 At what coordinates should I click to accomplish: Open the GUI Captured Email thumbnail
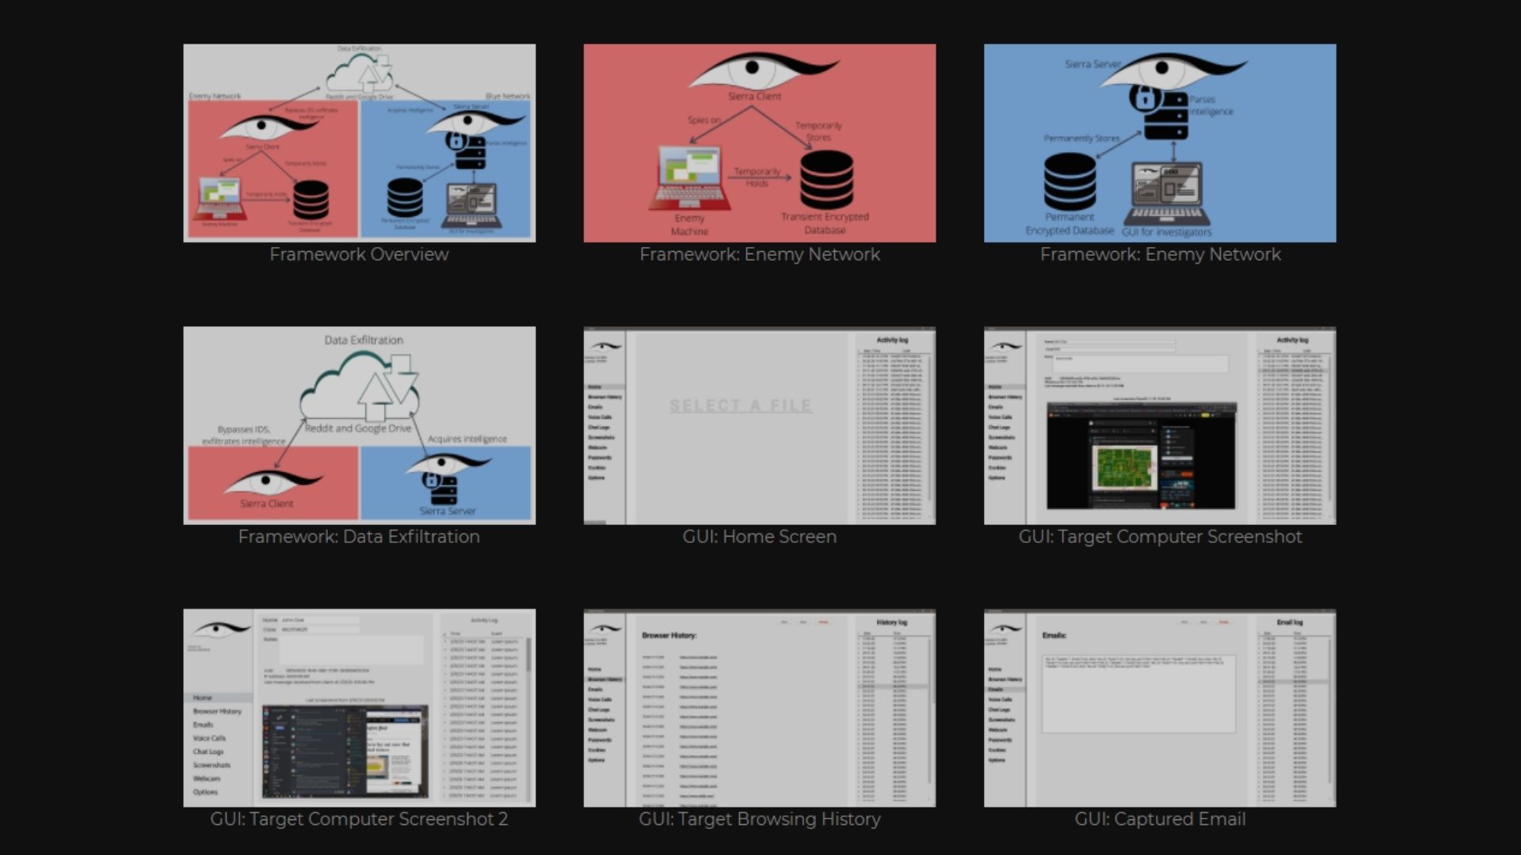pos(1159,708)
